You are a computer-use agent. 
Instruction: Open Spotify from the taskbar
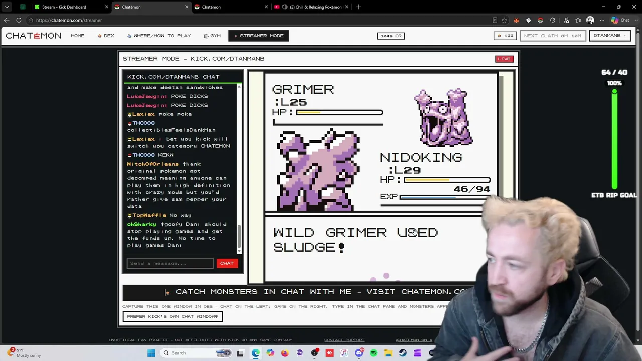click(373, 353)
